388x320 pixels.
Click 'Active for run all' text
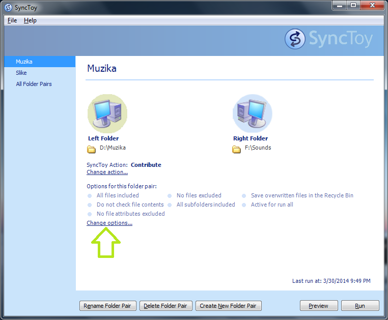pyautogui.click(x=272, y=205)
